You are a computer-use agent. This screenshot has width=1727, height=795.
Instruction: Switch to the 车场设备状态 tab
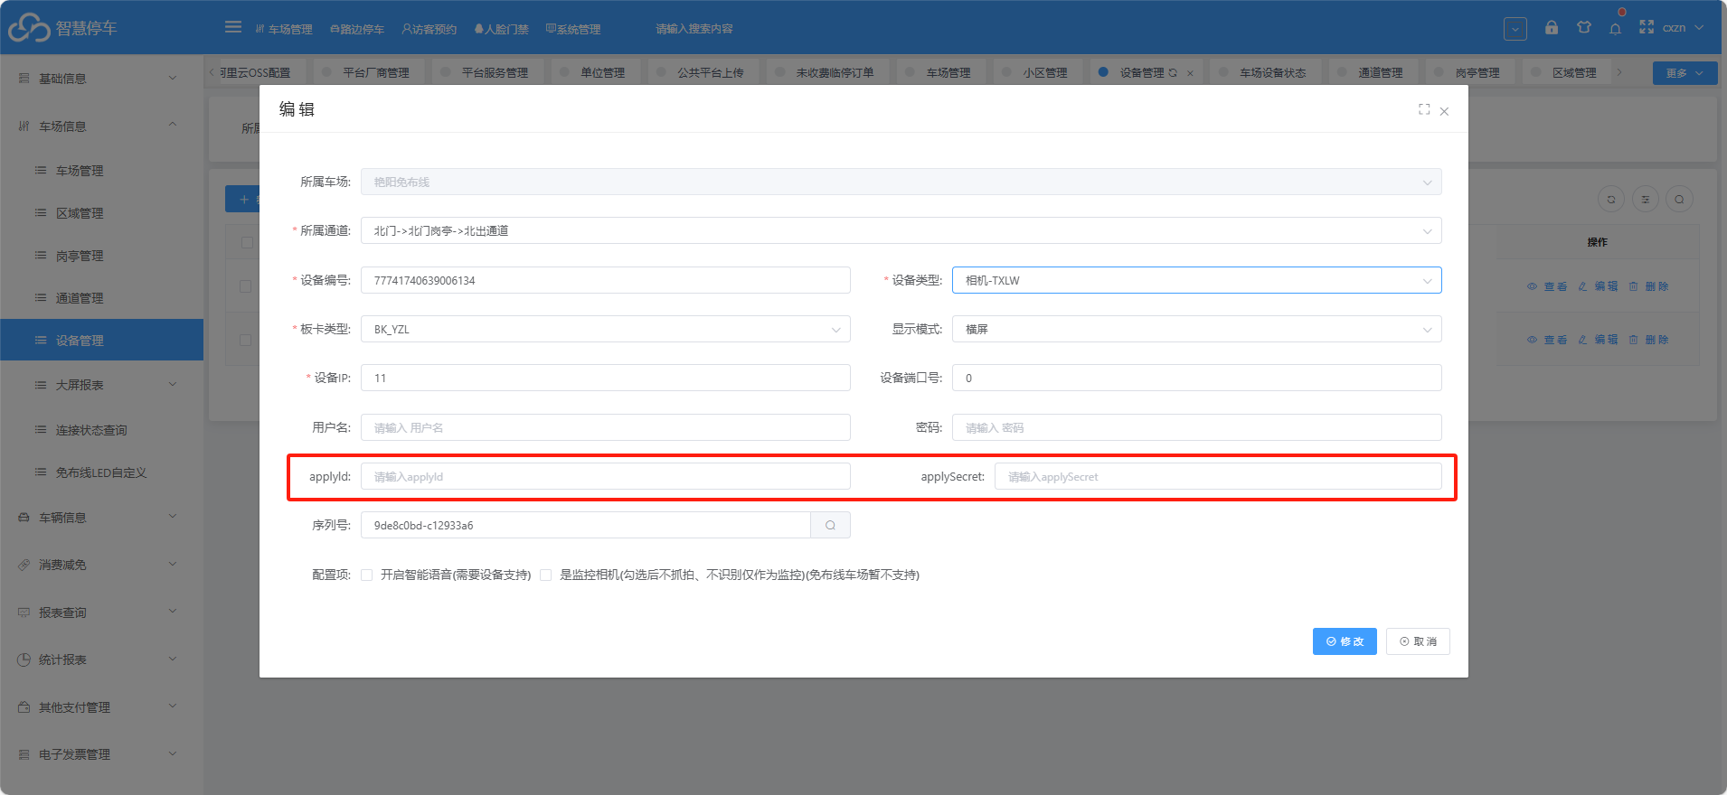click(1265, 72)
